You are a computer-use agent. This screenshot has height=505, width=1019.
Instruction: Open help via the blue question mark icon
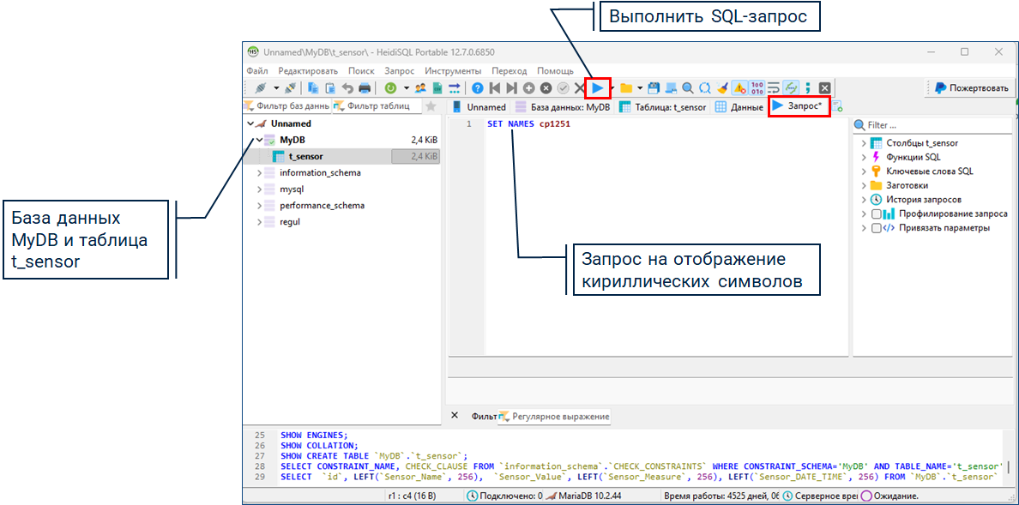coord(478,87)
